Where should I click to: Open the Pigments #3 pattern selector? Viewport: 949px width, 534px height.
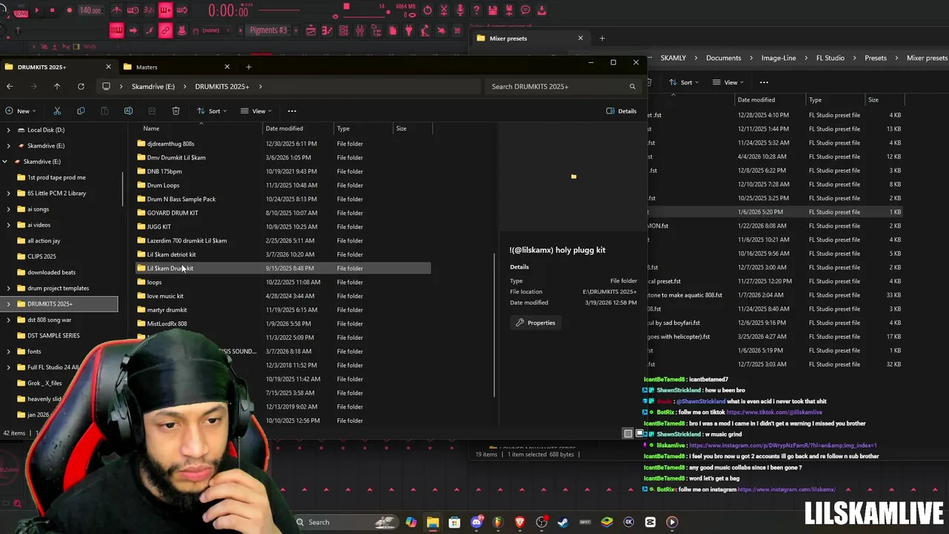[x=268, y=30]
